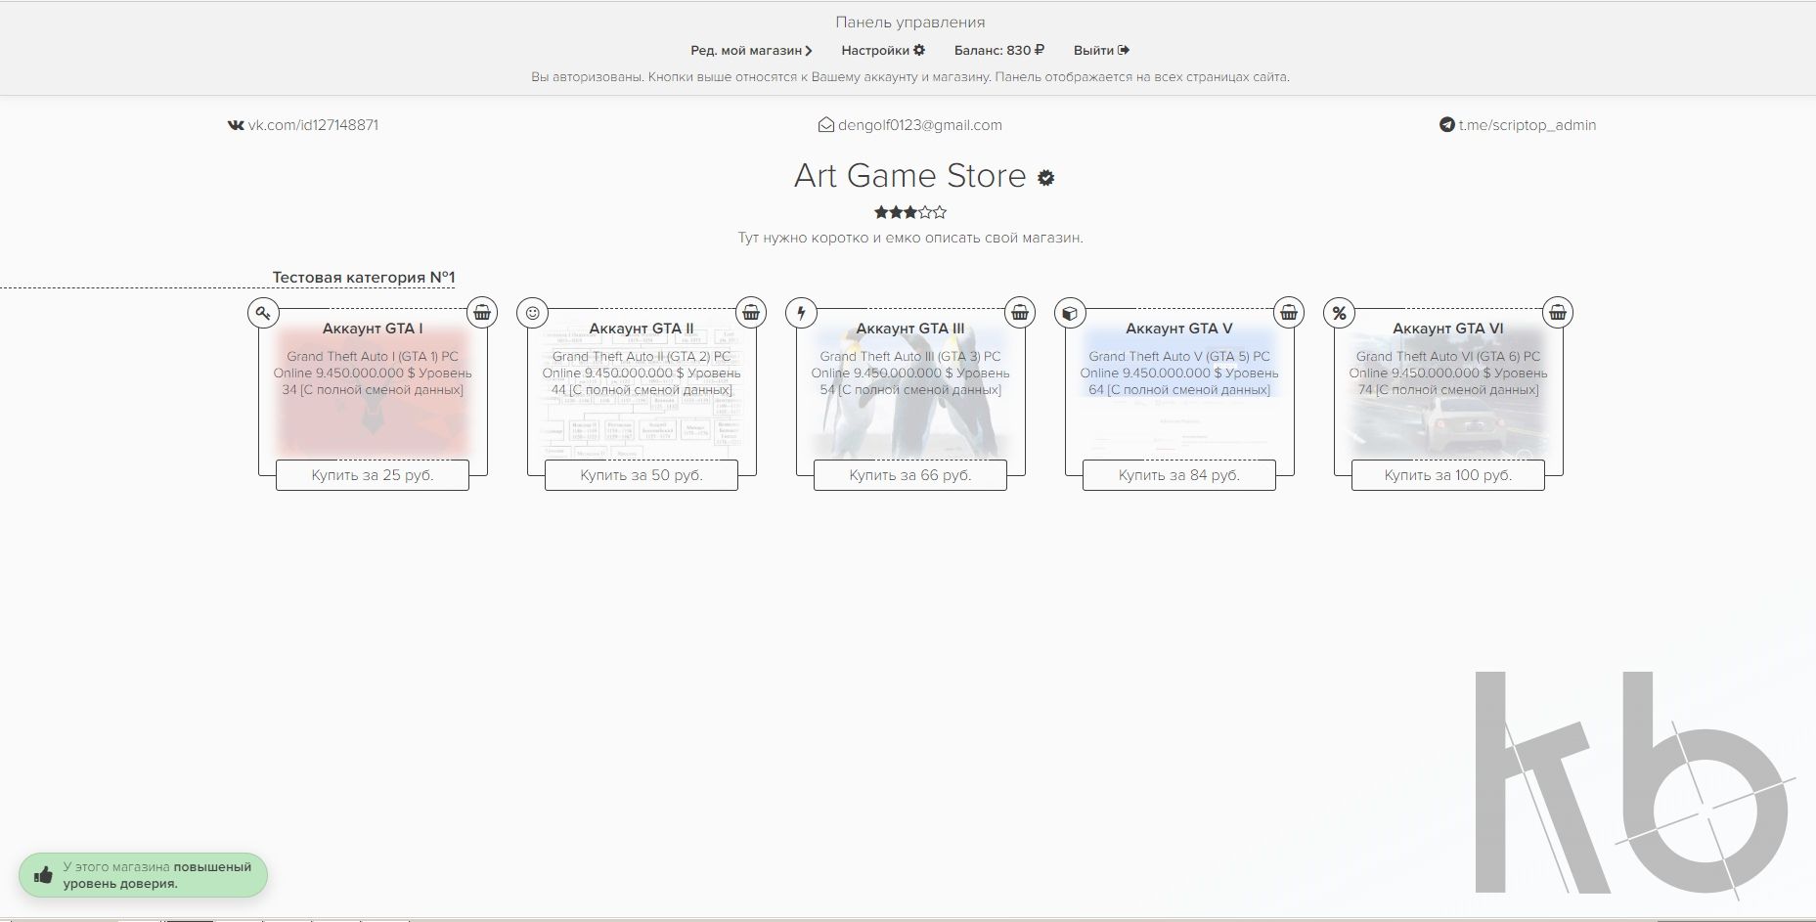
Task: Click Баланс: 830 ₽ link
Action: pyautogui.click(x=998, y=51)
